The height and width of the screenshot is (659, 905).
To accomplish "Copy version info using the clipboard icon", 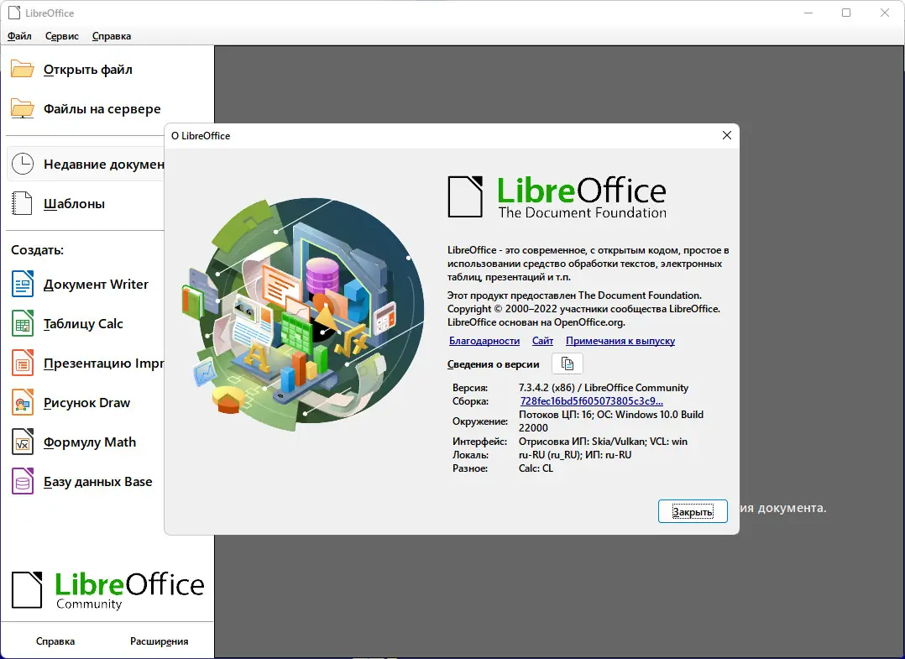I will [567, 363].
